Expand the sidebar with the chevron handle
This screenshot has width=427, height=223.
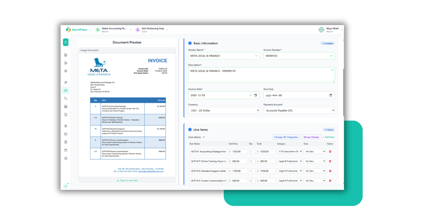point(71,112)
